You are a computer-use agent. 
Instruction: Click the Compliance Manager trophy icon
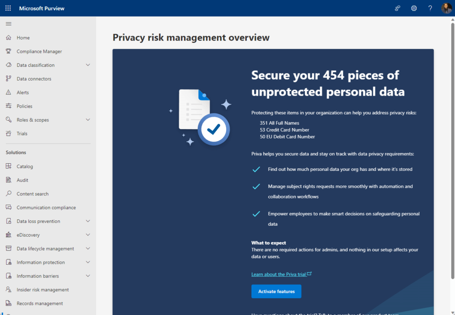click(x=8, y=51)
